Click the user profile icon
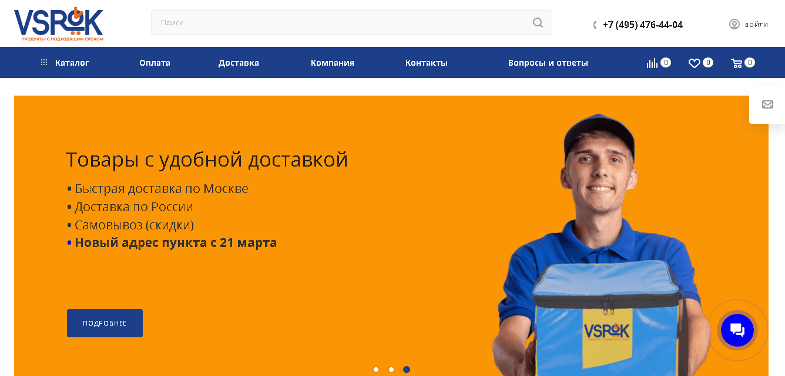The width and height of the screenshot is (785, 376). point(734,24)
